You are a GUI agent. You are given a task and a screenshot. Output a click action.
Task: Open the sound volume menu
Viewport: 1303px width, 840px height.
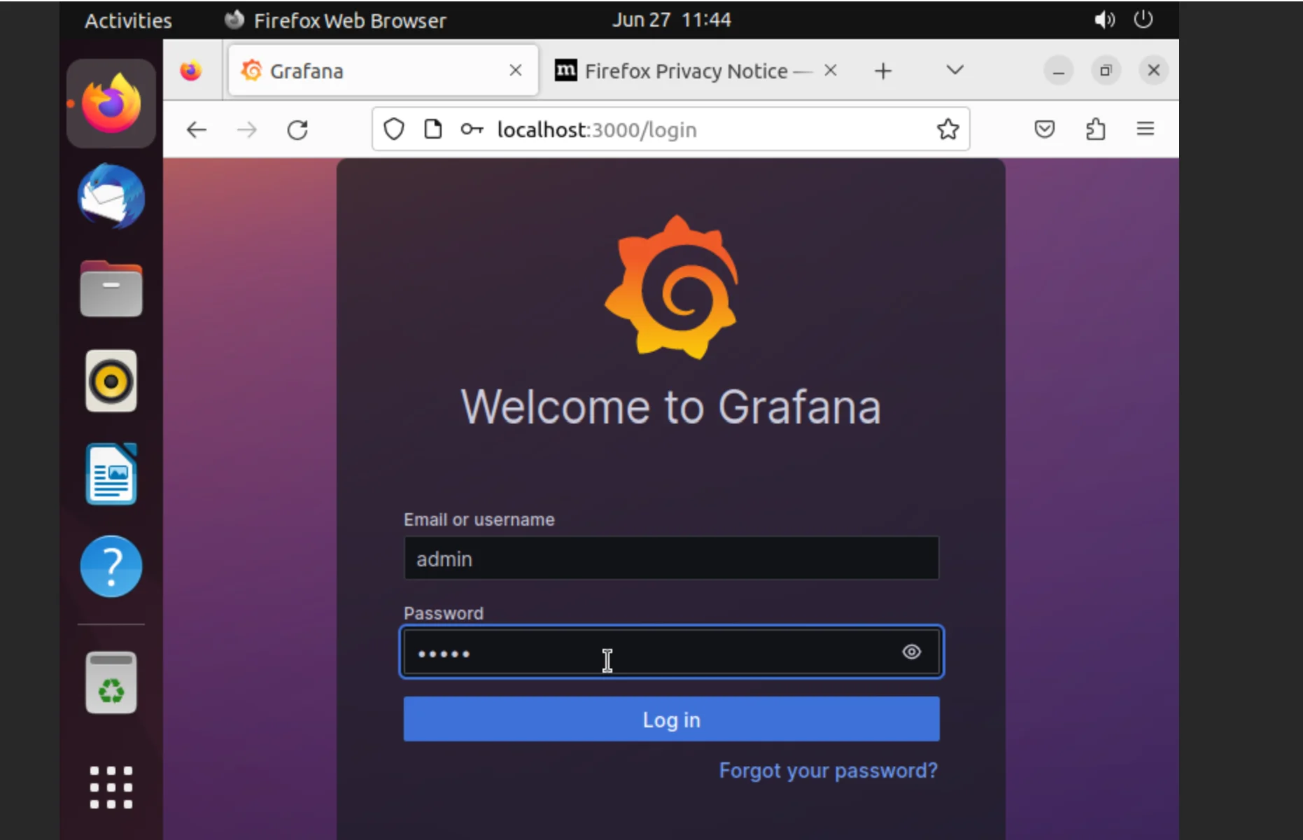click(1104, 20)
